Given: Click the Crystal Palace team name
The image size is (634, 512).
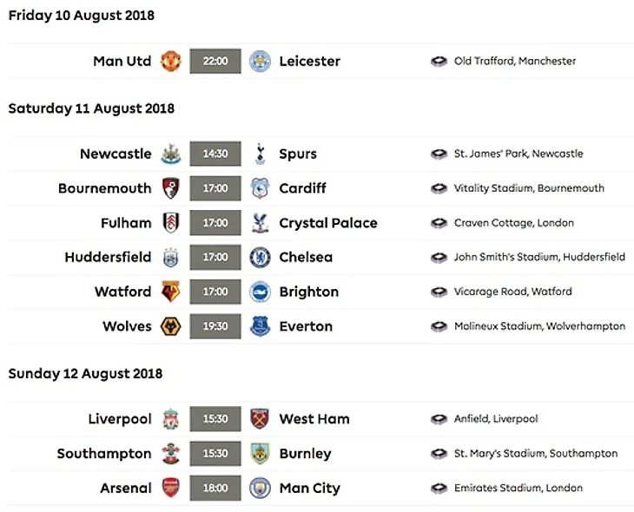Looking at the screenshot, I should pyautogui.click(x=328, y=223).
